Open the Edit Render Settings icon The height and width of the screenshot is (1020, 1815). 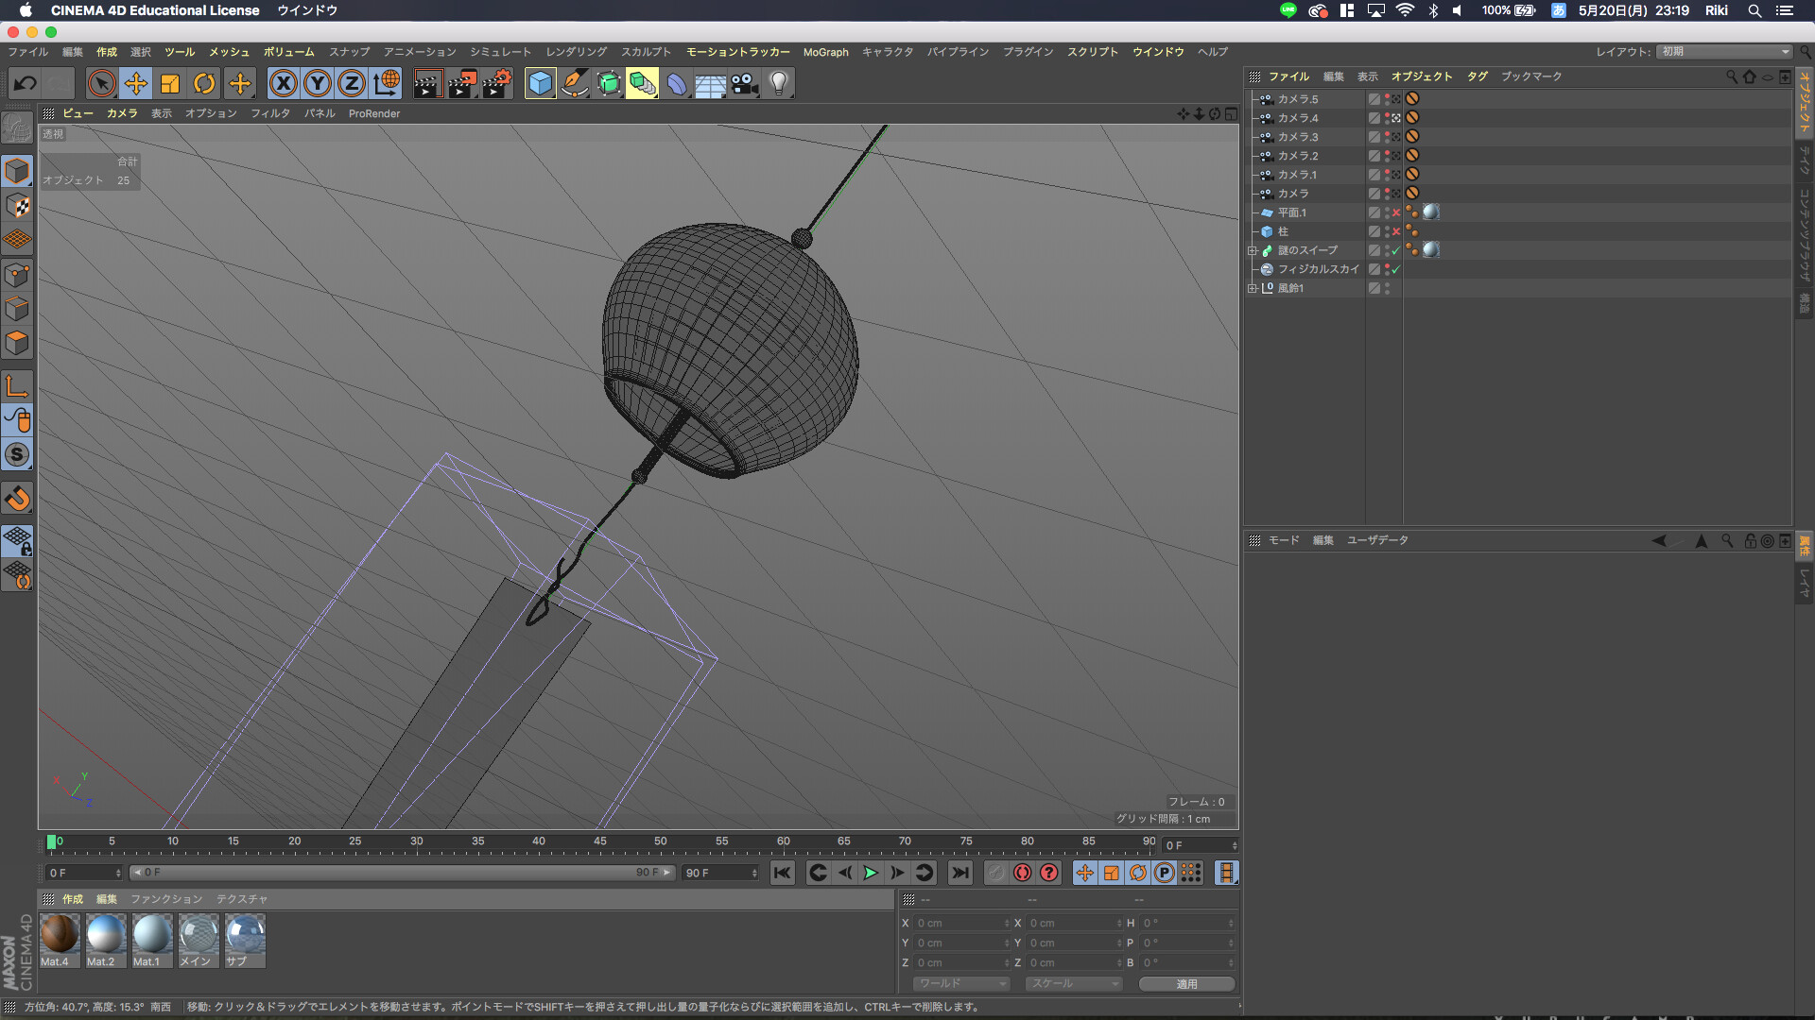coord(497,84)
